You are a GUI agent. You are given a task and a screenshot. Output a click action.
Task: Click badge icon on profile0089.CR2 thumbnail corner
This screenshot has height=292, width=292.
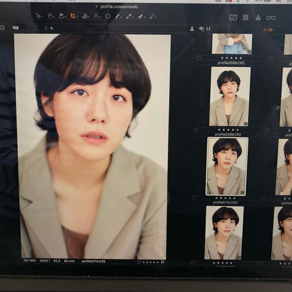click(x=249, y=52)
